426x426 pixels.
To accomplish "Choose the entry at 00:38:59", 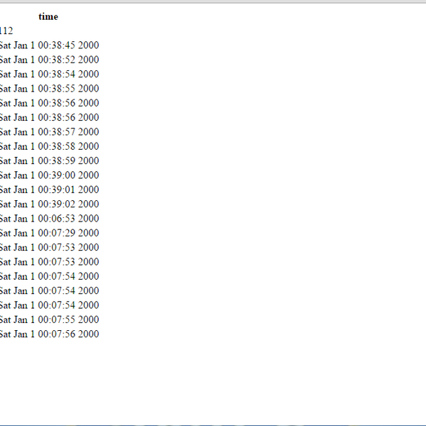I will coord(49,160).
